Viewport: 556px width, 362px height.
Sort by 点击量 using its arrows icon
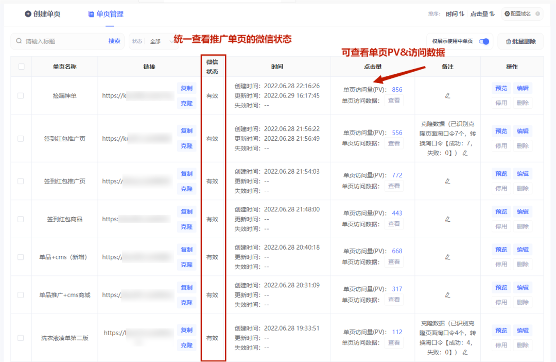pyautogui.click(x=492, y=14)
